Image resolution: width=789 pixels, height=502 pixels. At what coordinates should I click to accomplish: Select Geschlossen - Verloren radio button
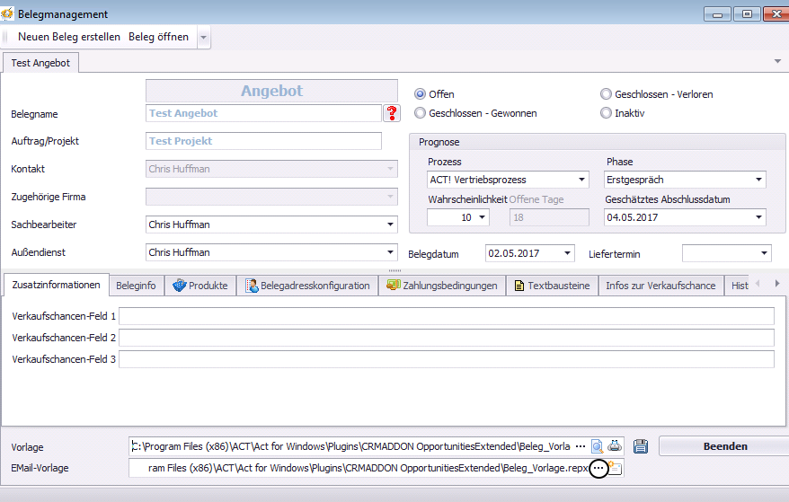[x=606, y=94]
